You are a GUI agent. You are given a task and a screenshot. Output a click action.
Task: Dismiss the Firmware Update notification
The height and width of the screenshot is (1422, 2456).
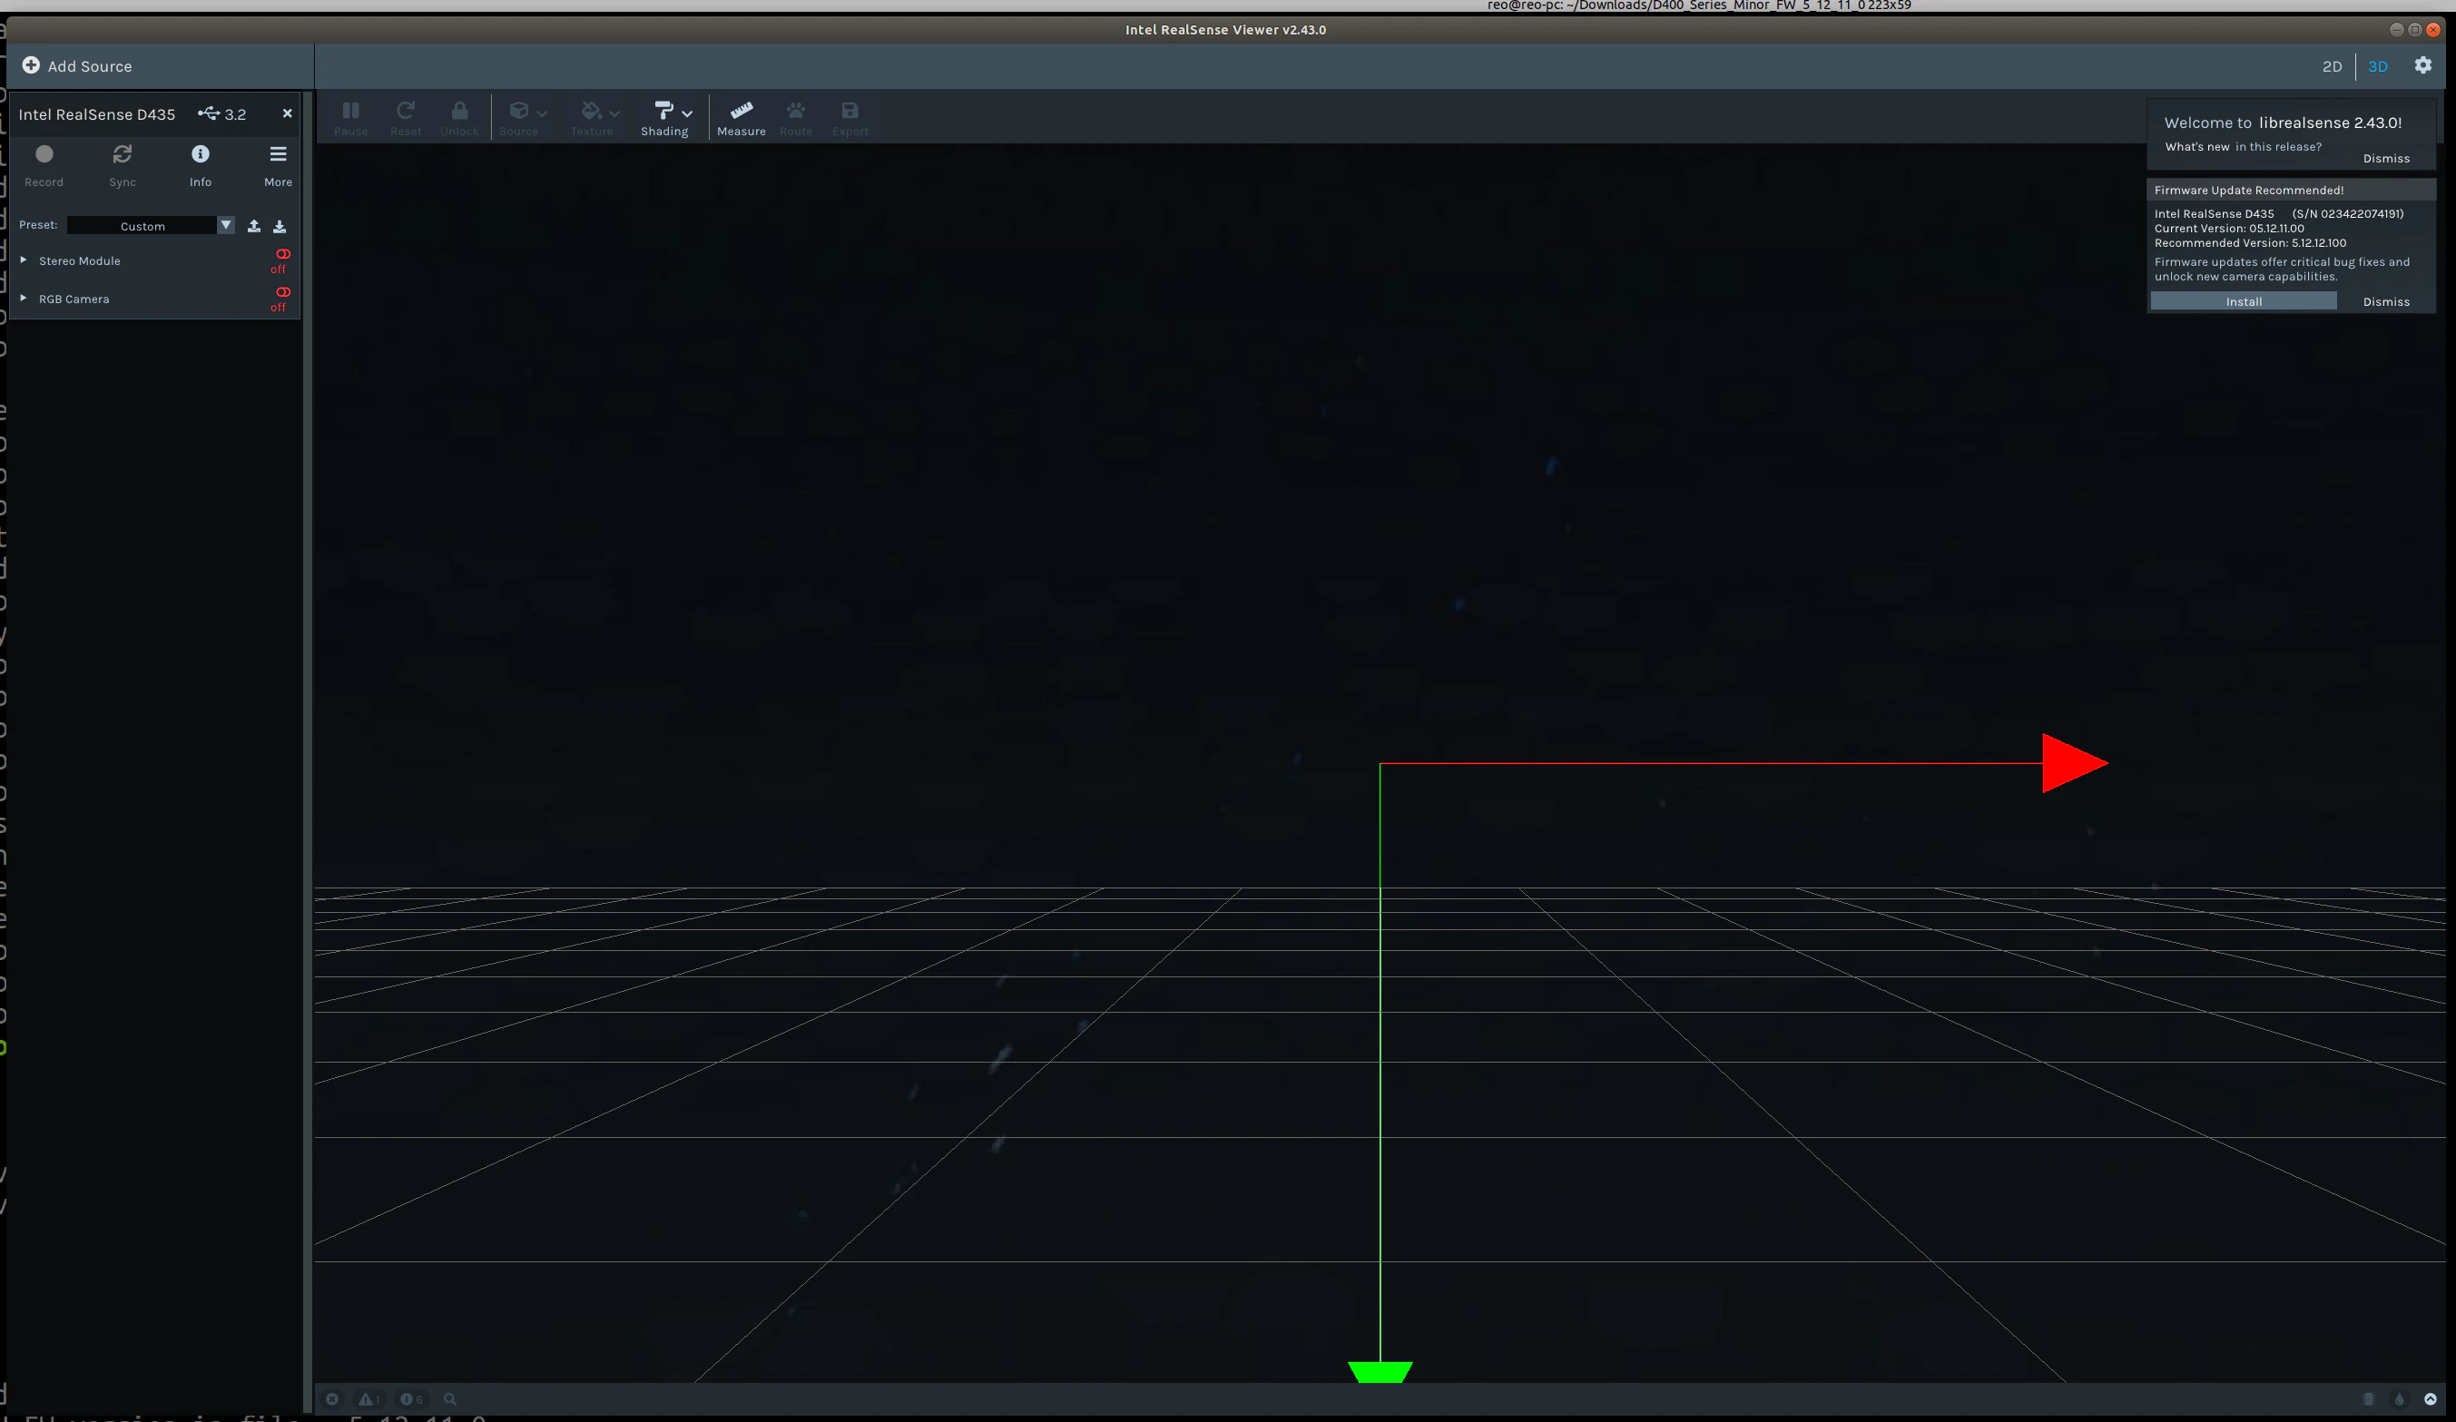2385,301
